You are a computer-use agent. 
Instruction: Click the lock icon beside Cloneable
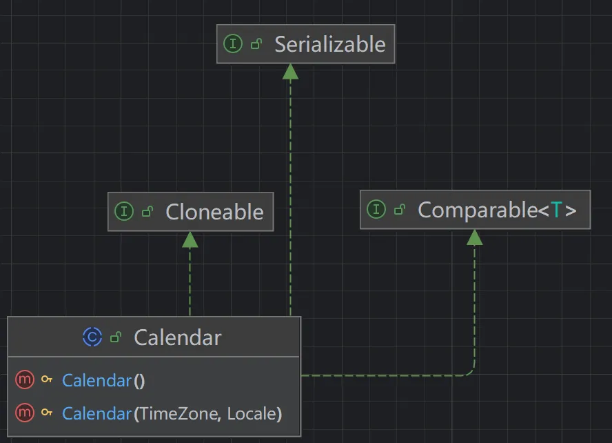point(147,211)
